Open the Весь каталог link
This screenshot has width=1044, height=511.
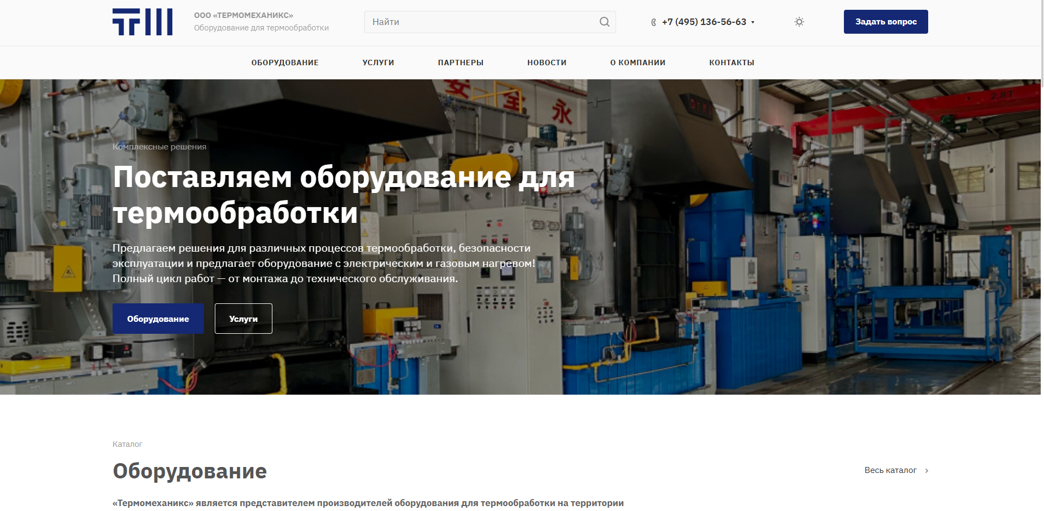click(890, 470)
